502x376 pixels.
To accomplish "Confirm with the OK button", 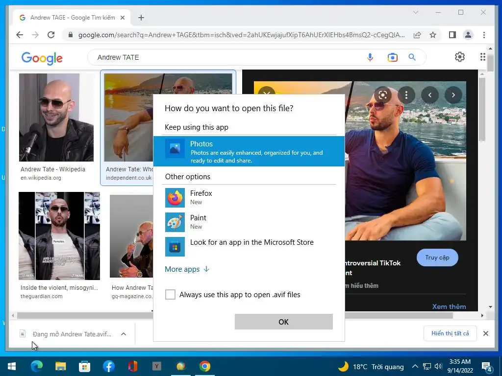I will (284, 322).
